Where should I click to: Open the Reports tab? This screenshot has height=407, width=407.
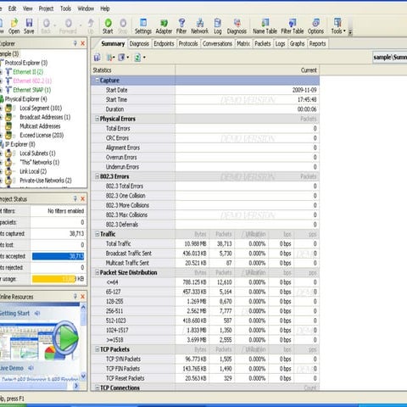click(317, 43)
